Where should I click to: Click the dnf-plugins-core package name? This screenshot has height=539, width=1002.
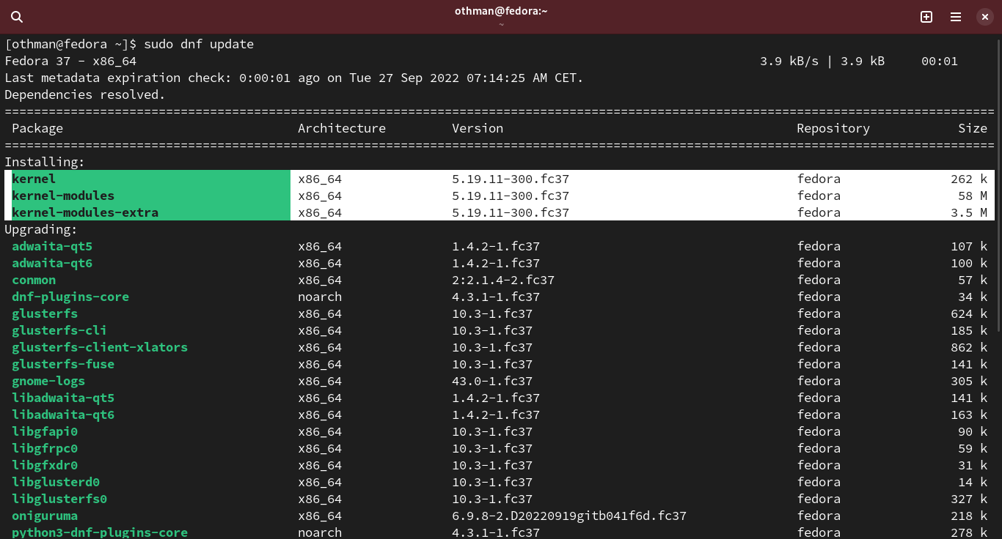point(70,297)
